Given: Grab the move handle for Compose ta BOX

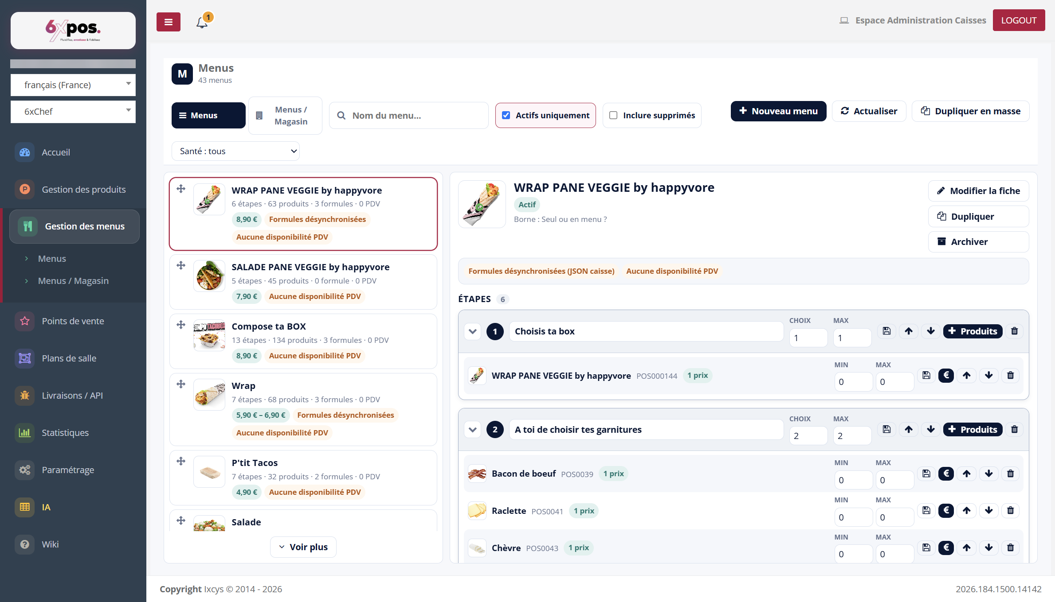Looking at the screenshot, I should 181,325.
